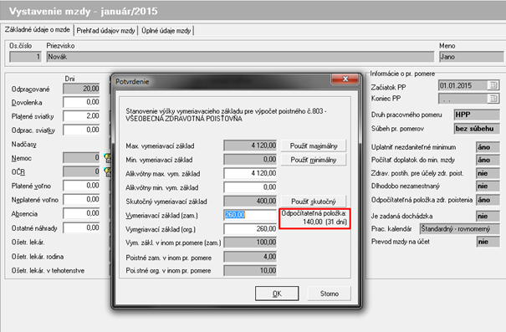Open the Prehľad údajov mzdy tab
Screen dimensions: 506x332
tap(105, 31)
